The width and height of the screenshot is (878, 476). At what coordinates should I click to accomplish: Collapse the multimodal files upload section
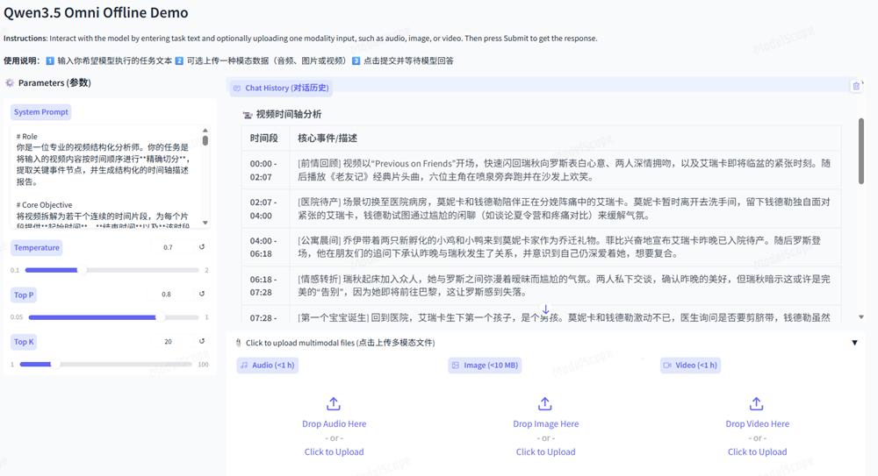coord(855,343)
